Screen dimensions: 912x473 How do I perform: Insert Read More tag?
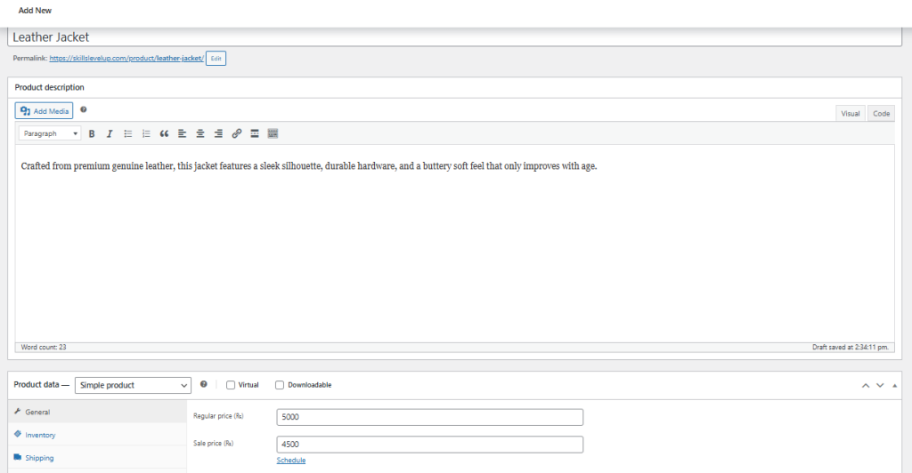click(255, 133)
